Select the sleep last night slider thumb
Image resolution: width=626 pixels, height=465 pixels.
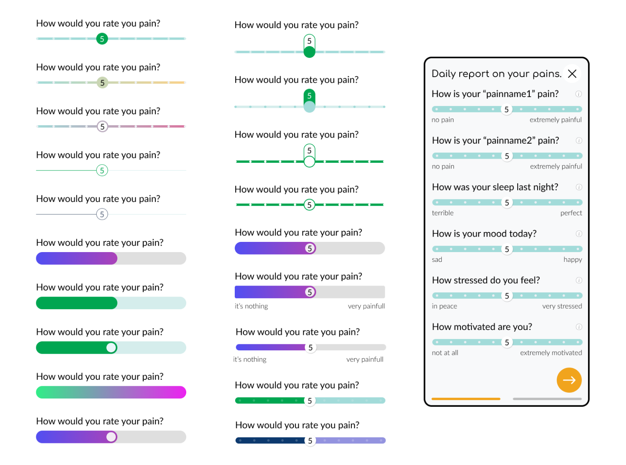tap(507, 203)
